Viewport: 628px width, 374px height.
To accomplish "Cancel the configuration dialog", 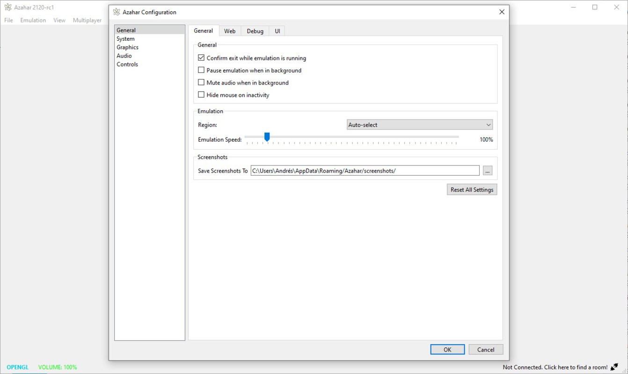I will tap(486, 350).
